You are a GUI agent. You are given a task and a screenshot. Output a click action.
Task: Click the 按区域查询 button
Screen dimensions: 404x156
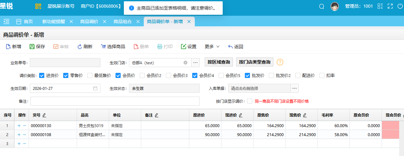pyautogui.click(x=219, y=62)
